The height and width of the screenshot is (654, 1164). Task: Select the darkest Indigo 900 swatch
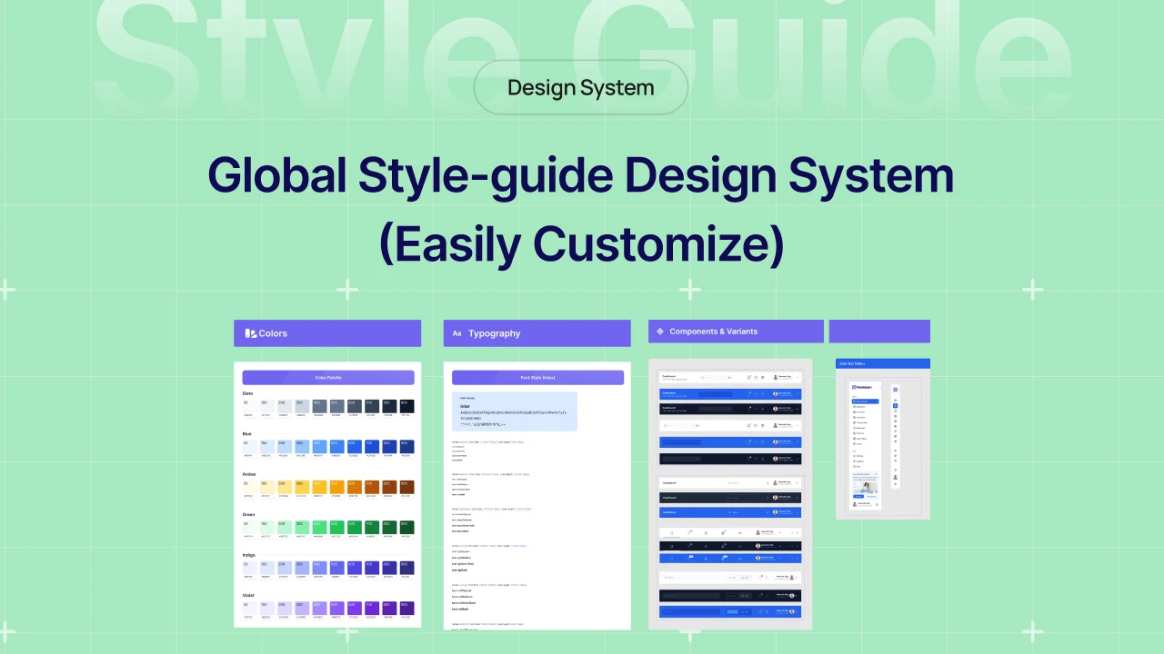406,569
